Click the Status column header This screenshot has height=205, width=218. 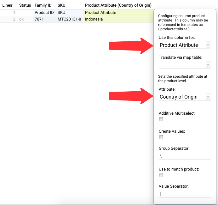pos(25,5)
